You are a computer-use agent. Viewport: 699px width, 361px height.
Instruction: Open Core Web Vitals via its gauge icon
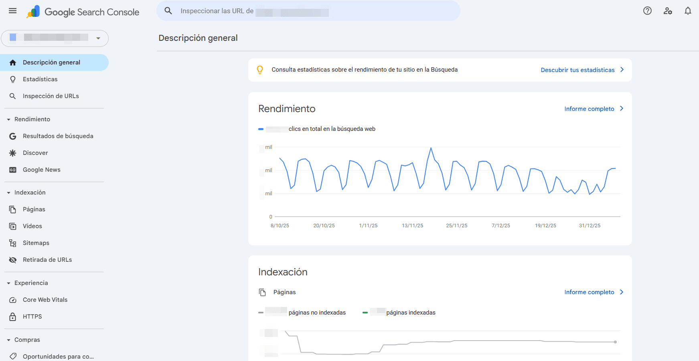point(12,300)
